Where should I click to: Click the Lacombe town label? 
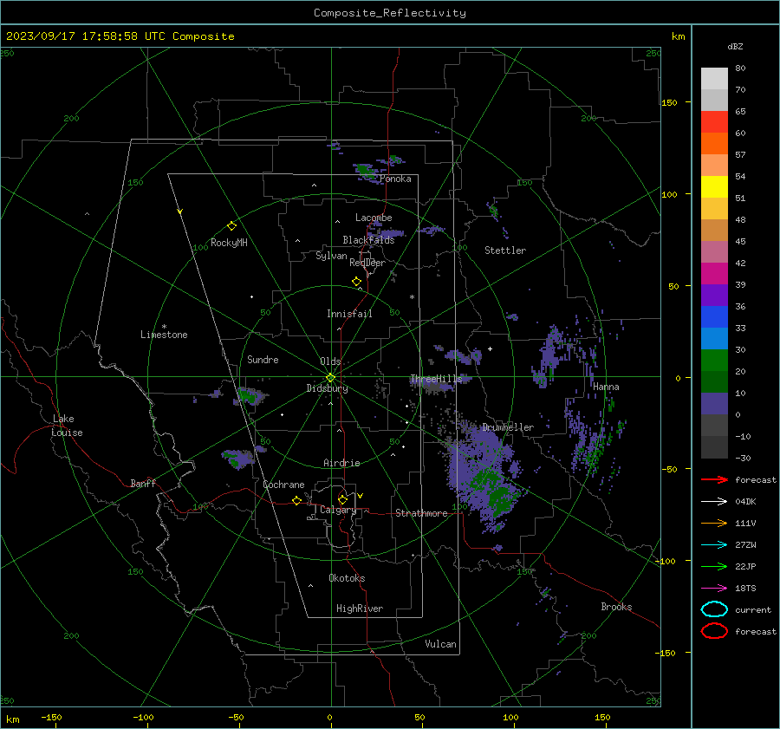[x=374, y=218]
